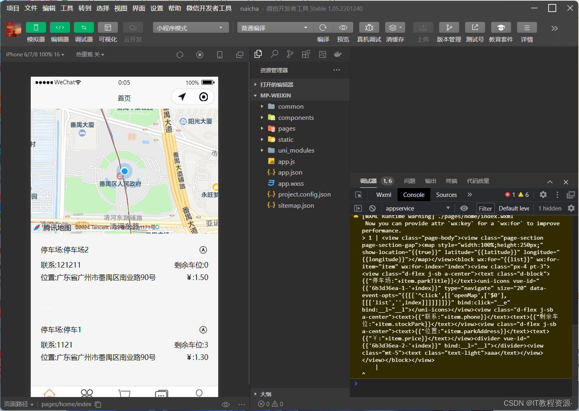This screenshot has height=411, width=579.
Task: Open the 工具 menu
Action: [67, 8]
